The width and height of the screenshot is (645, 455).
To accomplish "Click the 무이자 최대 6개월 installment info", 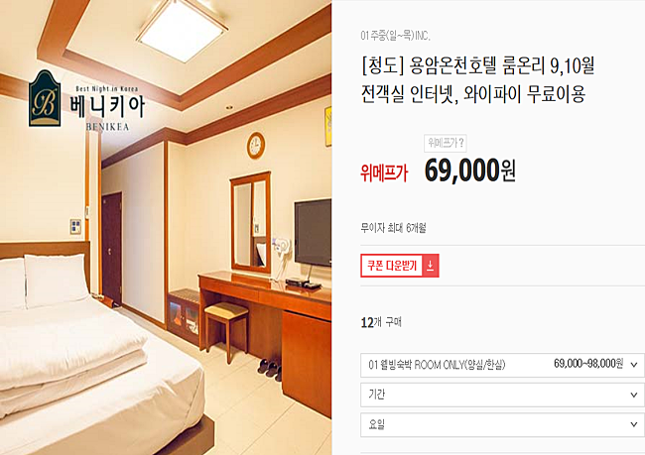I will click(x=393, y=228).
